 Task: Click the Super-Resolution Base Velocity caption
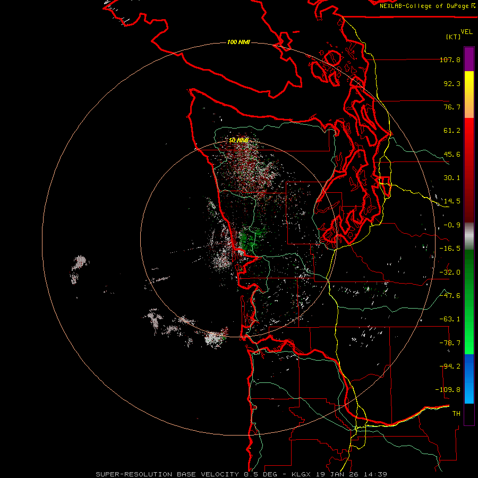point(242,474)
